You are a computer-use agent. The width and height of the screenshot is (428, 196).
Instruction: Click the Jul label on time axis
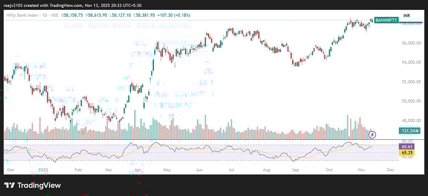[x=231, y=170]
